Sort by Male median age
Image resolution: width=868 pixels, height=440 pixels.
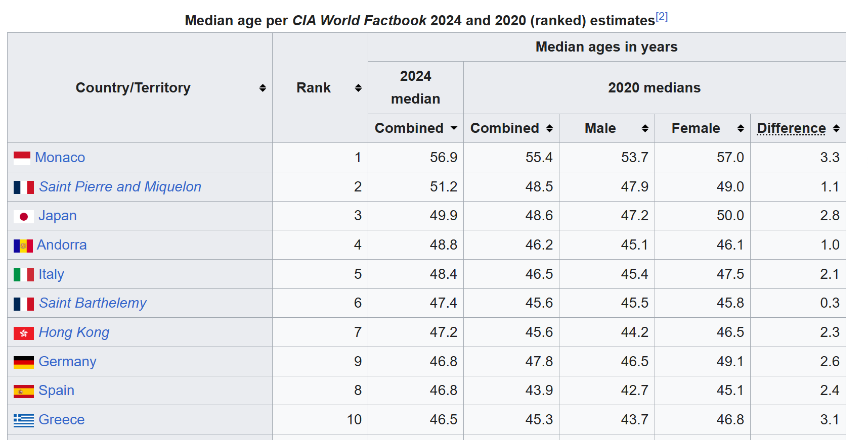645,128
